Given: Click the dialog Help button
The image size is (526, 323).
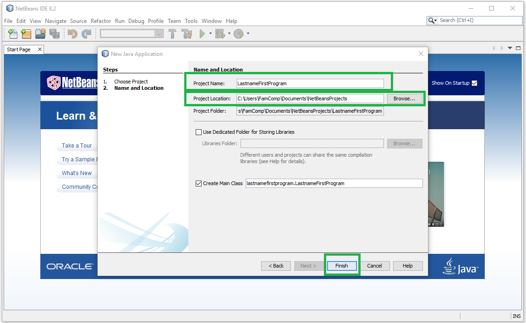Looking at the screenshot, I should point(408,266).
